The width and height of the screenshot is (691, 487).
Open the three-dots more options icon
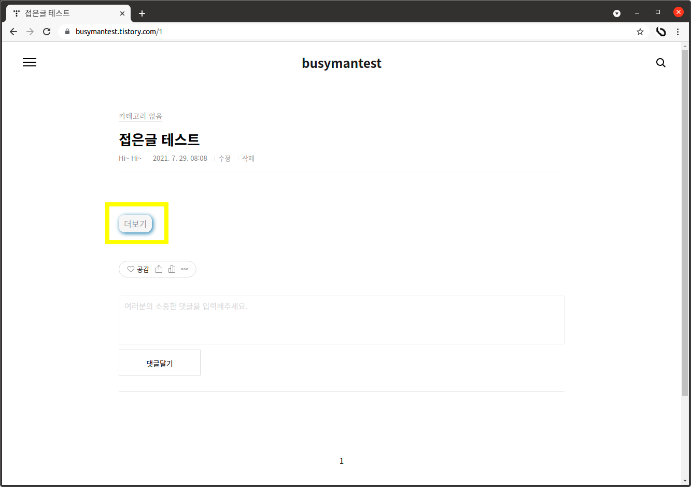pyautogui.click(x=185, y=269)
